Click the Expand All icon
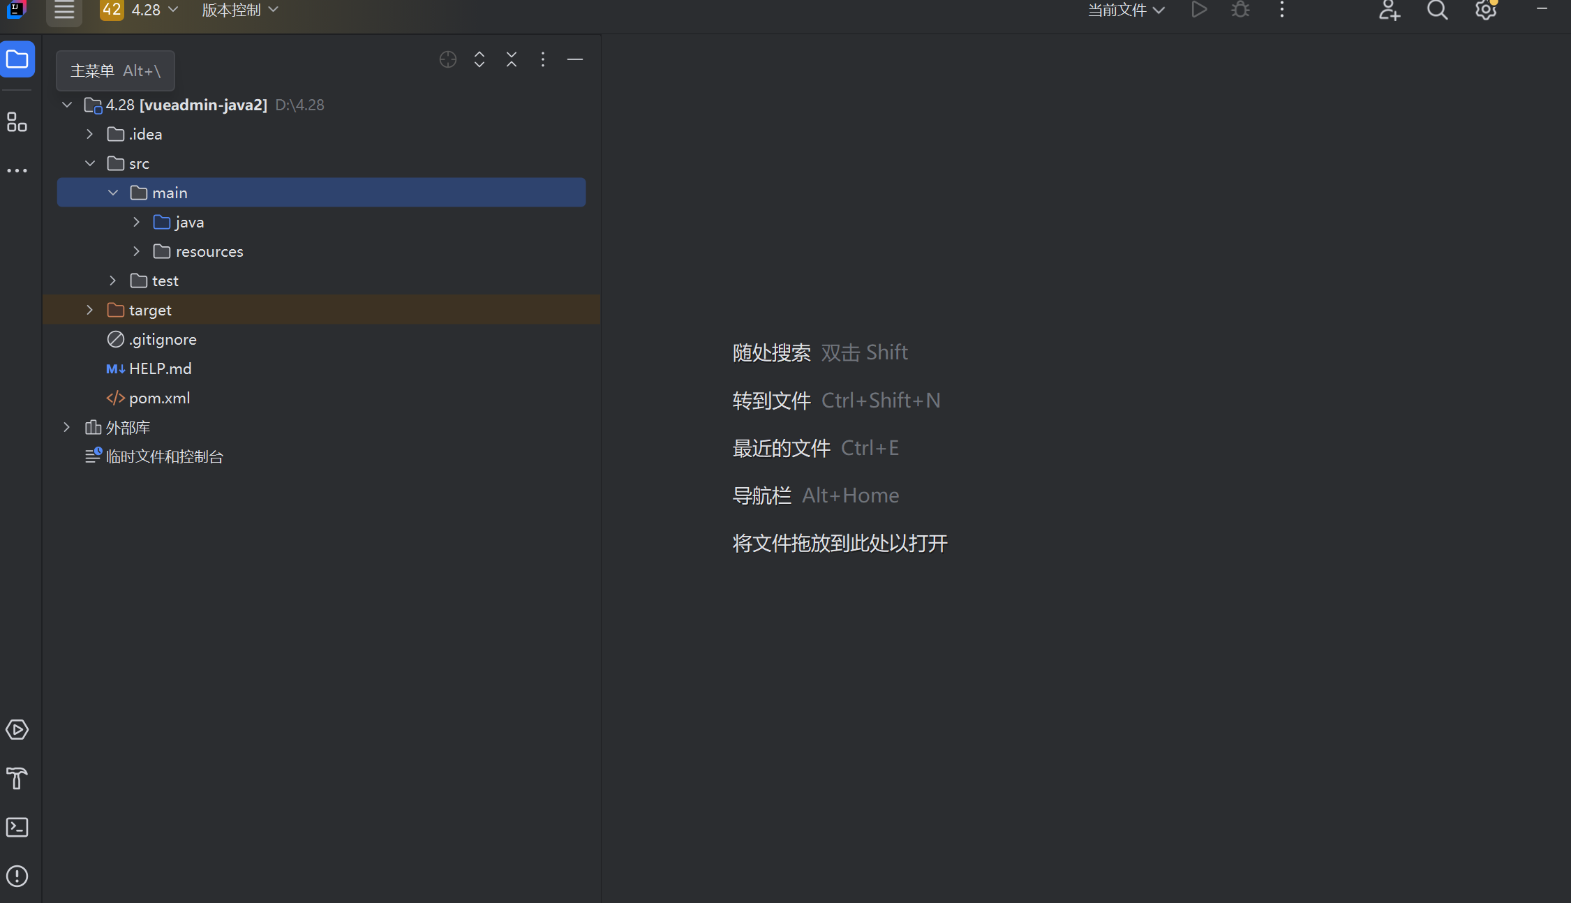1571x903 pixels. click(x=479, y=59)
